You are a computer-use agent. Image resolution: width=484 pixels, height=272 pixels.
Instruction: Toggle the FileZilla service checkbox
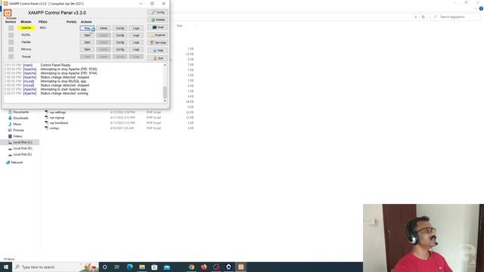click(x=11, y=42)
